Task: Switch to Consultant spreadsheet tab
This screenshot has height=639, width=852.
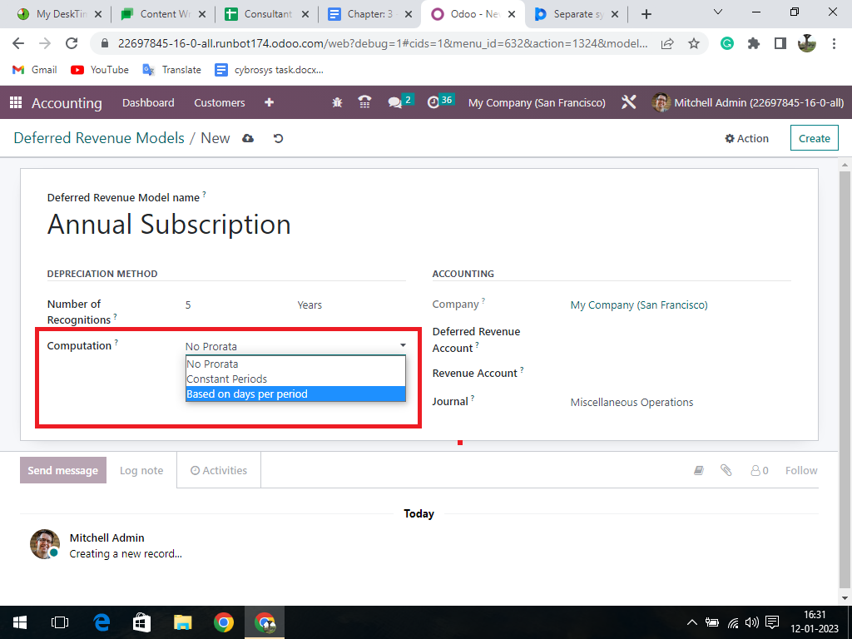Action: [266, 14]
